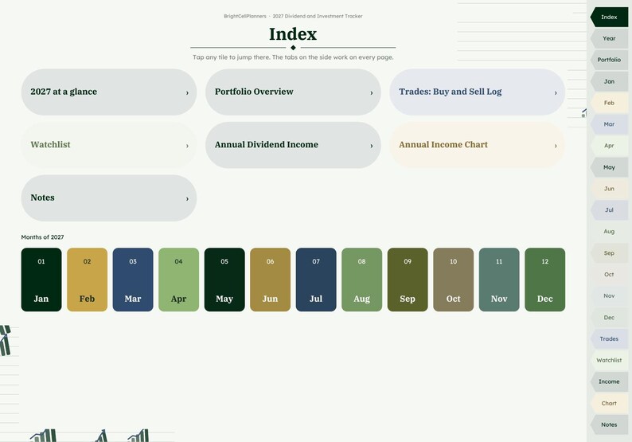Select the 04 Apr month card
The height and width of the screenshot is (442, 632).
(x=178, y=280)
